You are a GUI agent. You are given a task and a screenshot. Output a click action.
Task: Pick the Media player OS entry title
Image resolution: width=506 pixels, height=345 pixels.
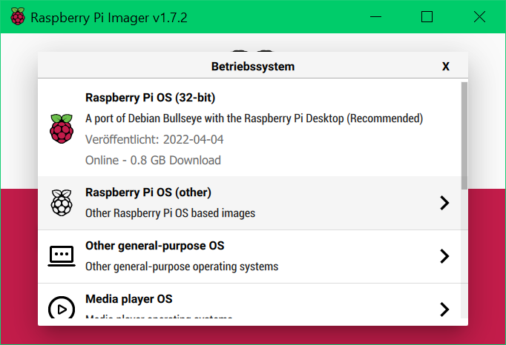point(129,299)
